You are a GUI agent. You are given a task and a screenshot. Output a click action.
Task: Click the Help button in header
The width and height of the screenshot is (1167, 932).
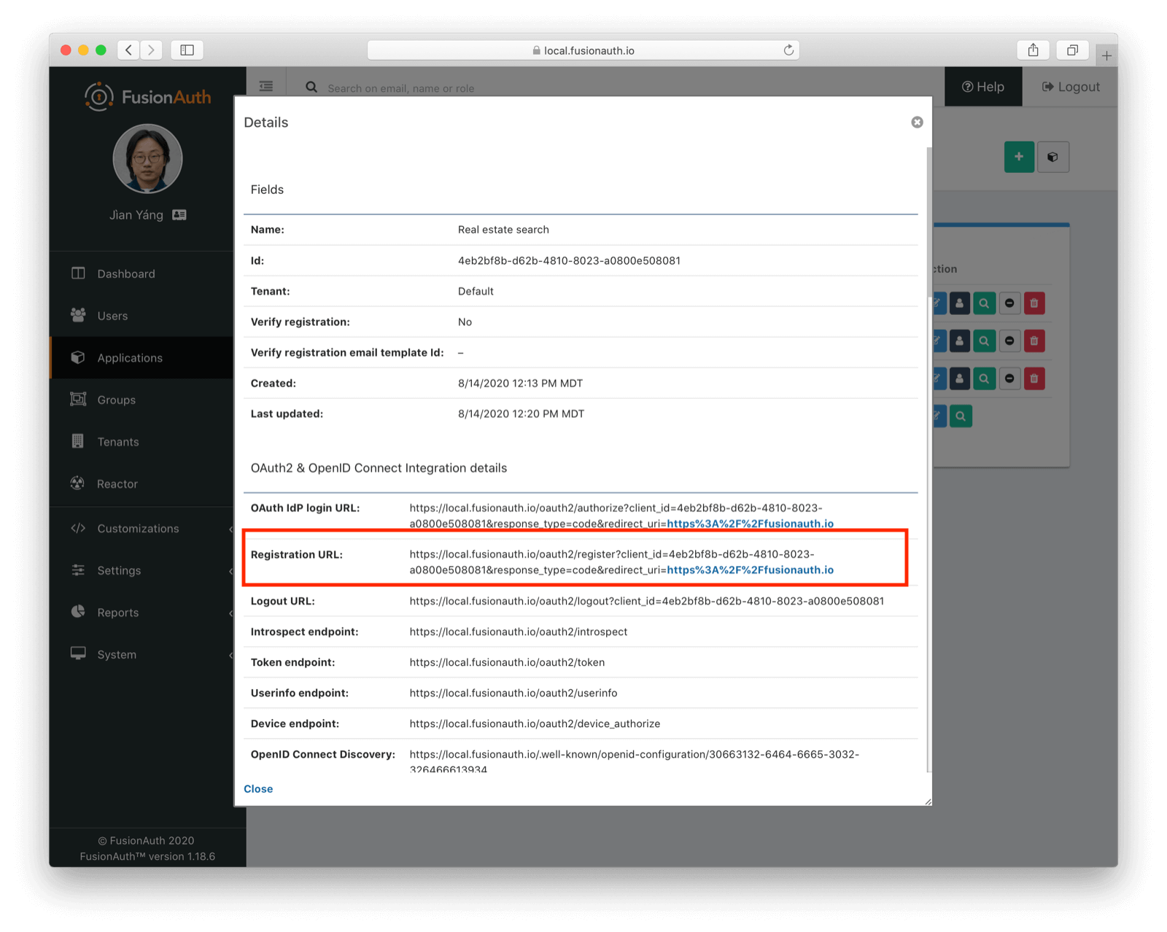coord(983,87)
